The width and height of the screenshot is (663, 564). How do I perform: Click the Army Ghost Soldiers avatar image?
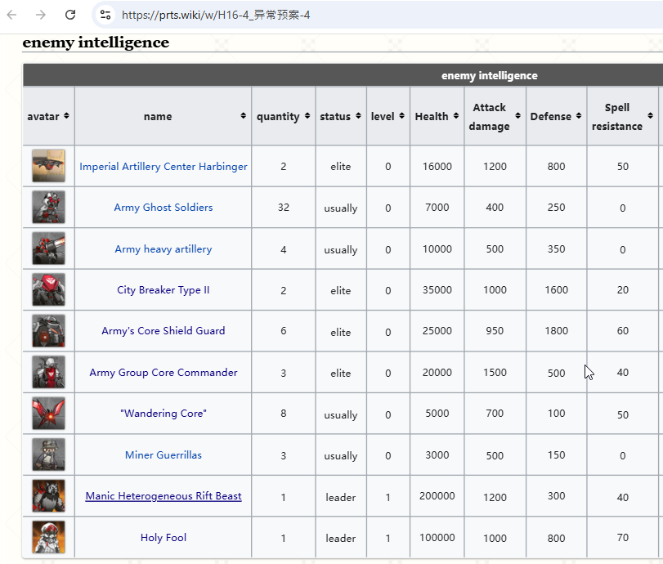click(x=48, y=208)
